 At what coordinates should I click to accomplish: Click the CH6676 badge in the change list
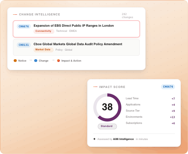(24, 26)
